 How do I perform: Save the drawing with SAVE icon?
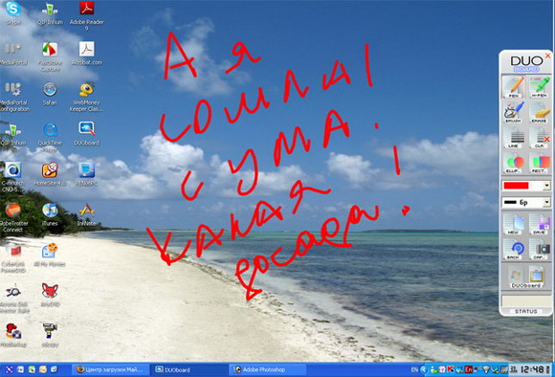click(x=540, y=224)
